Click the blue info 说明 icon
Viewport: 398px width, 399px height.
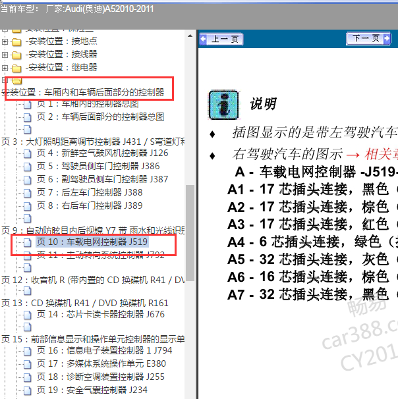point(223,105)
